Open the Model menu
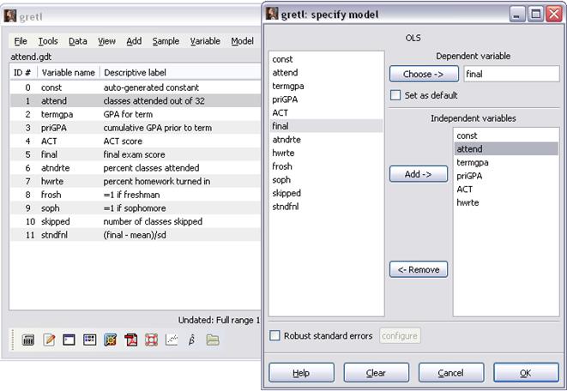 pyautogui.click(x=242, y=41)
